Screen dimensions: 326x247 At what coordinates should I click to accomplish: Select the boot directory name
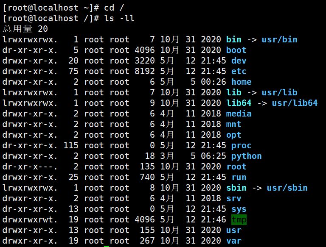[x=236, y=50]
